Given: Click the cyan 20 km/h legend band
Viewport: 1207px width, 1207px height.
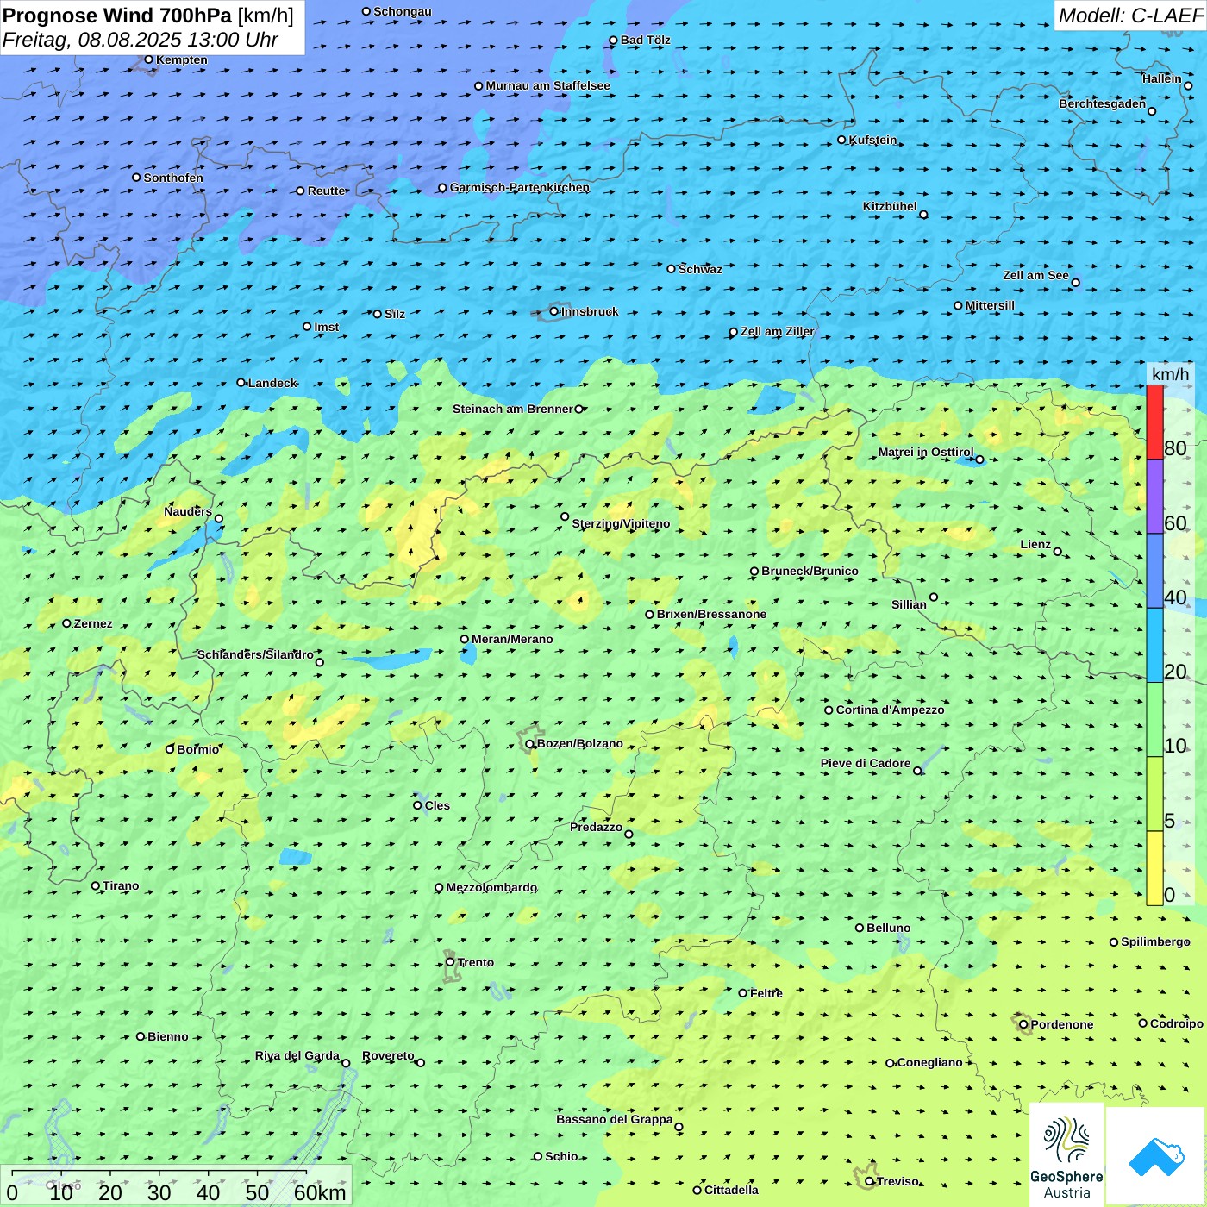Looking at the screenshot, I should (x=1154, y=645).
